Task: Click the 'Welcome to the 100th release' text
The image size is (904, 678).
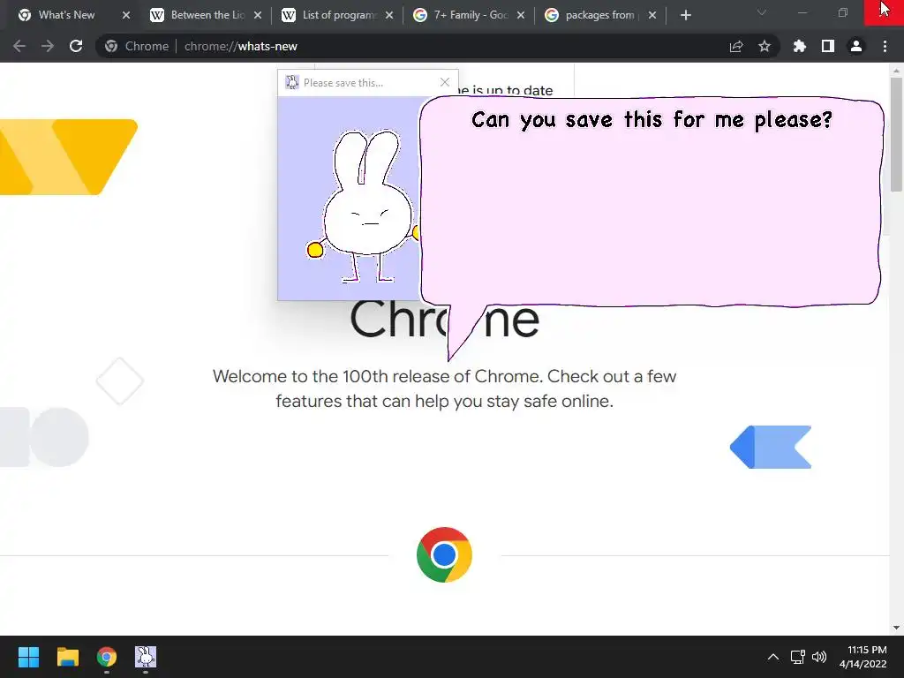Action: (x=444, y=388)
